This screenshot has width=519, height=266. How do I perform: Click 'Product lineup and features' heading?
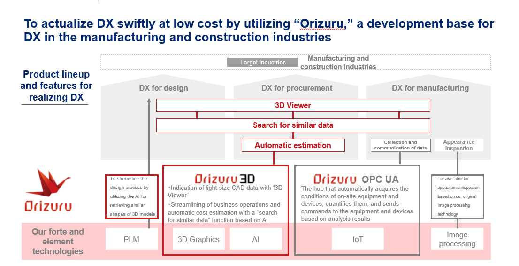coord(56,86)
